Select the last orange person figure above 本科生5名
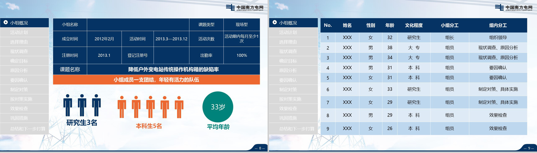Screen dimensions: 537x153 point(179,107)
